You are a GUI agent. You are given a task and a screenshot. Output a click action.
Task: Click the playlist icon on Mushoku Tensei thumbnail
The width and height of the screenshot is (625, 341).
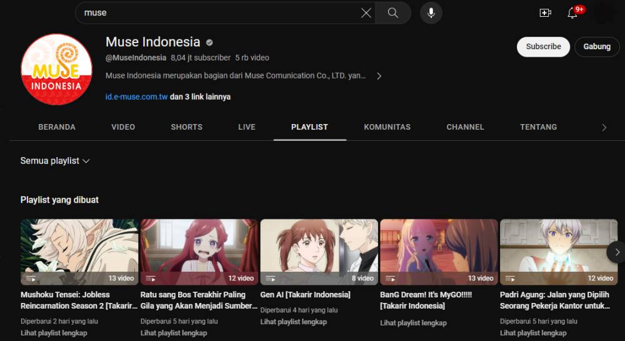pyautogui.click(x=31, y=278)
